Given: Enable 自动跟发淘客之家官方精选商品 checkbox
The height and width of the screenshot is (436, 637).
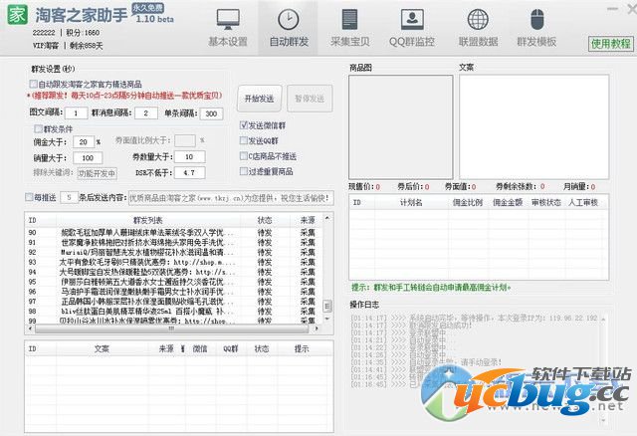Looking at the screenshot, I should [x=33, y=85].
